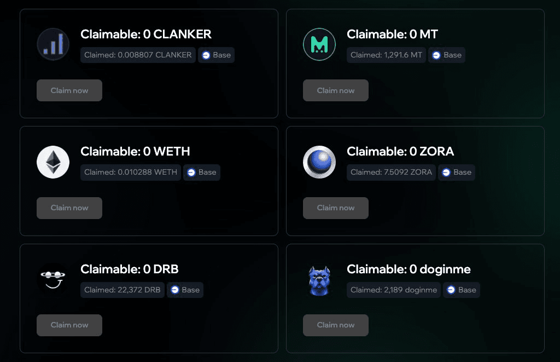Image resolution: width=560 pixels, height=362 pixels.
Task: Click the green MT token logo
Action: click(x=319, y=44)
